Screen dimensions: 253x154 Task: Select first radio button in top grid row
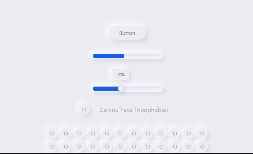click(x=52, y=134)
